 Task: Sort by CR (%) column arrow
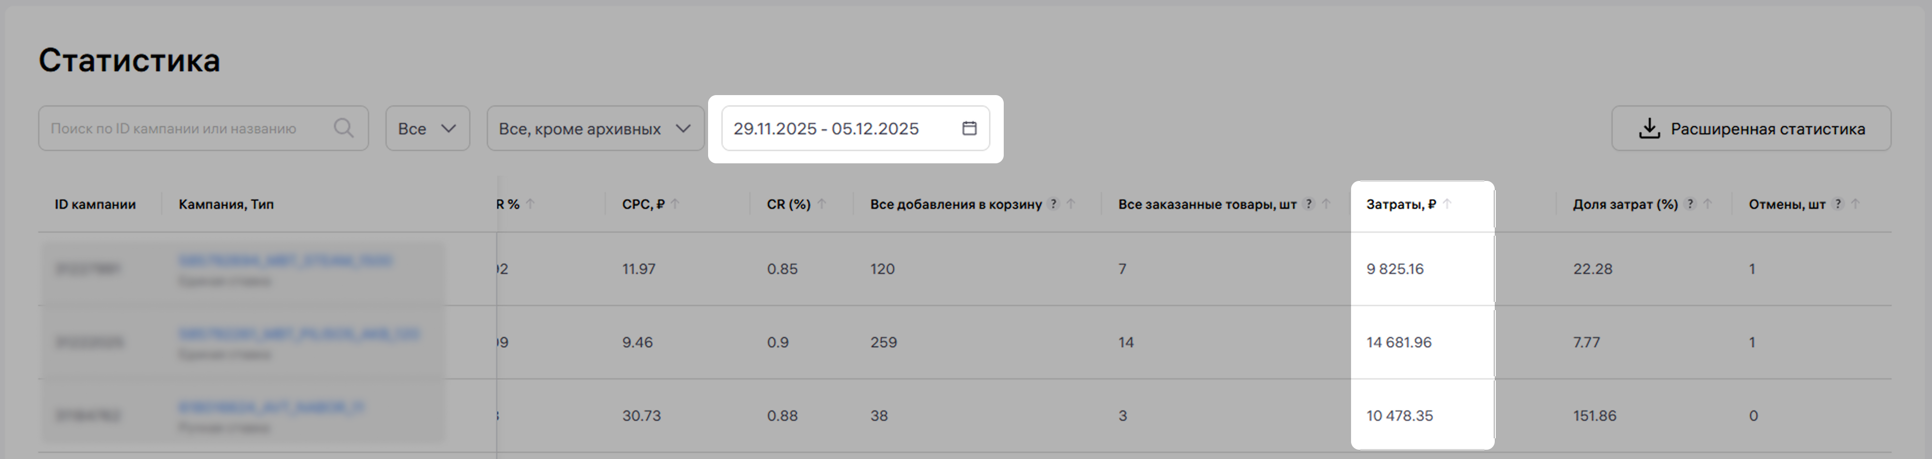822,204
